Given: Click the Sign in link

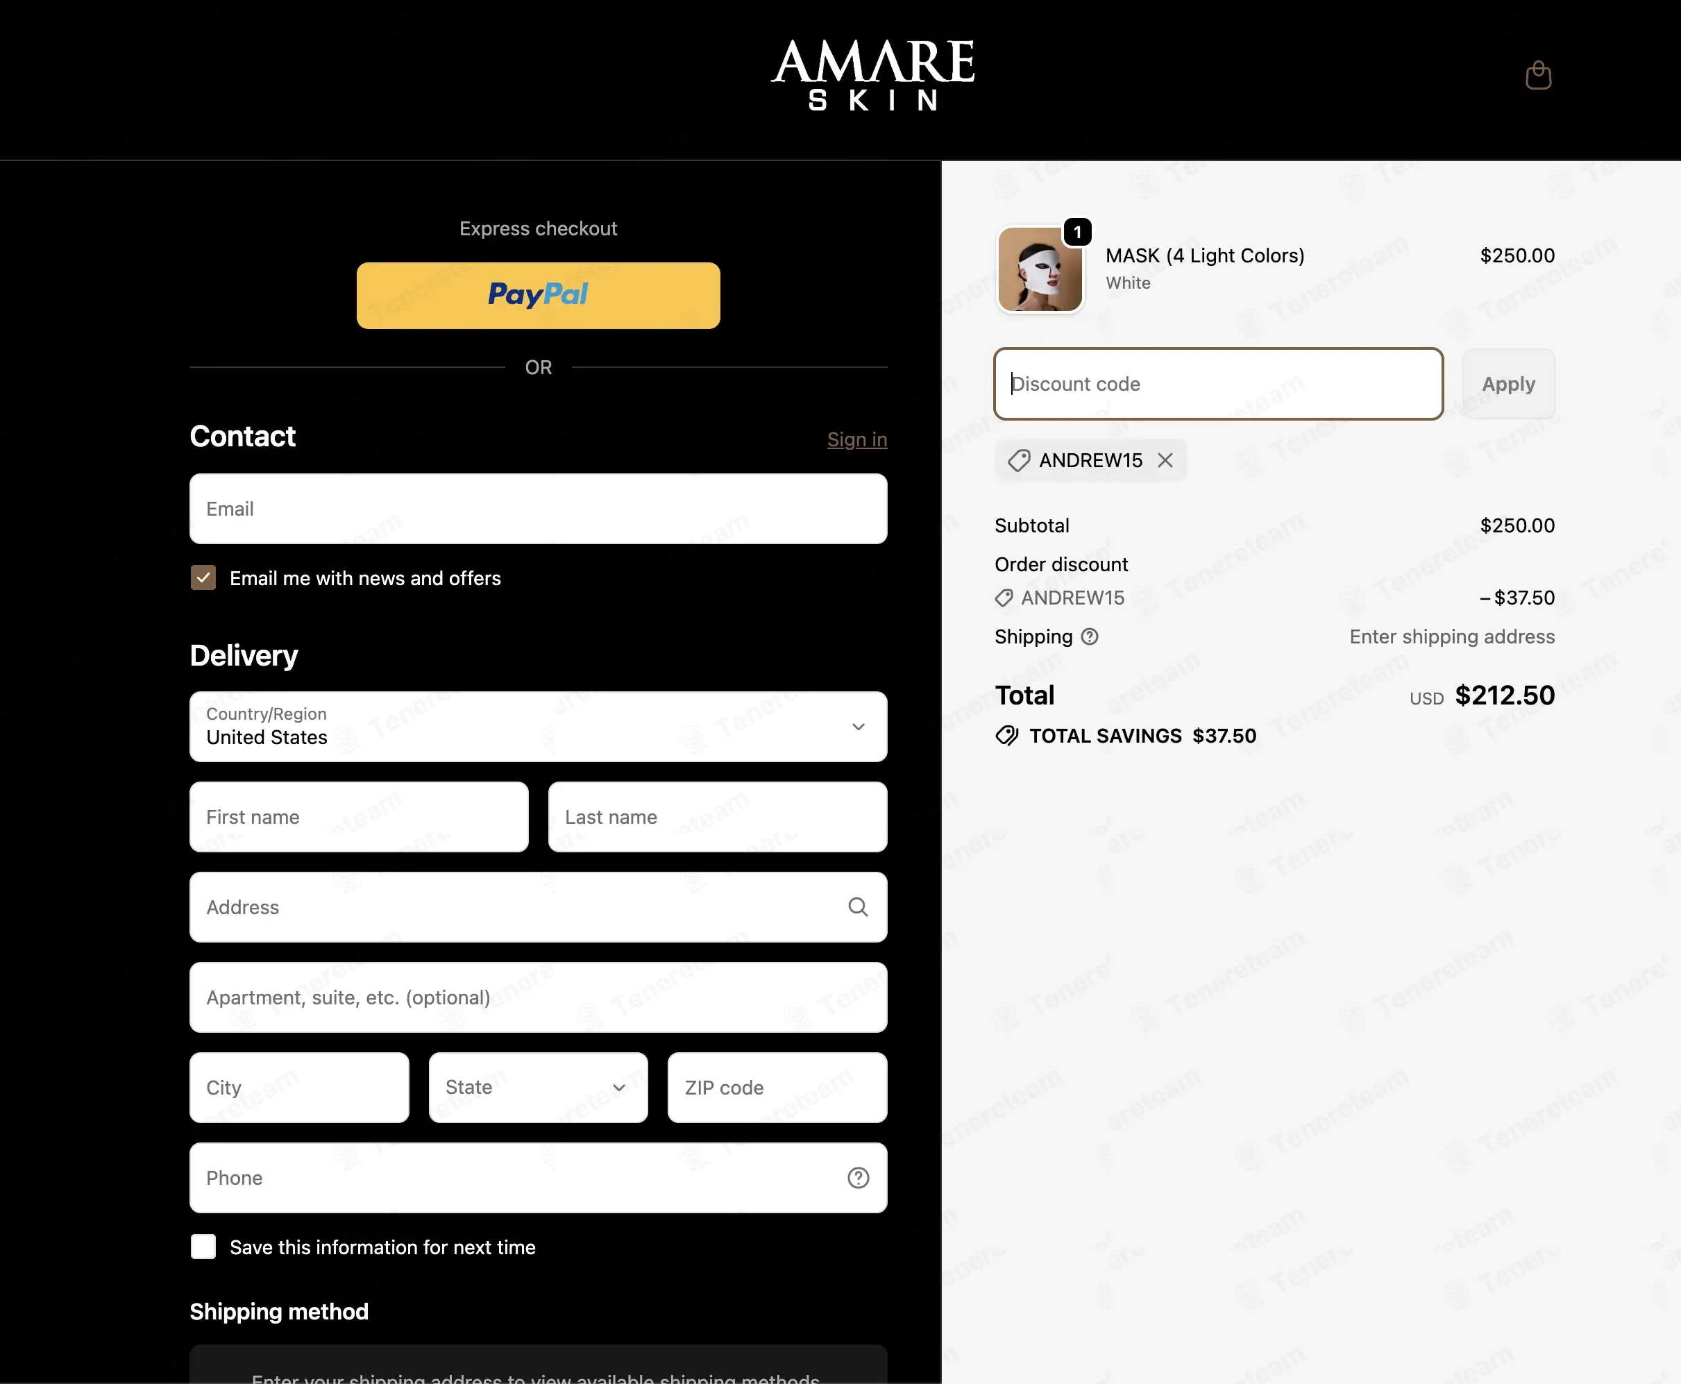Looking at the screenshot, I should point(857,439).
